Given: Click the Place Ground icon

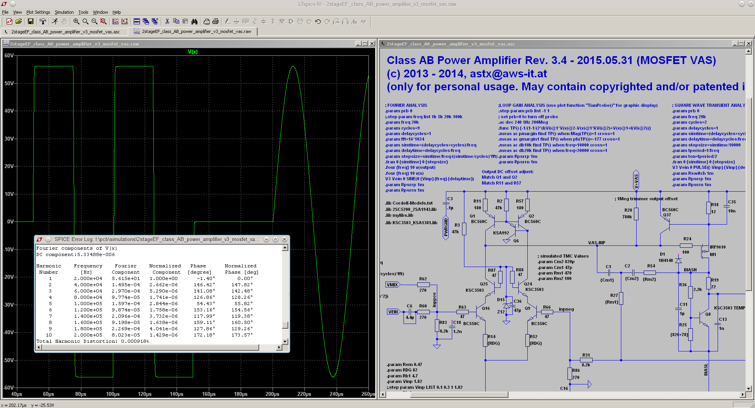Looking at the screenshot, I should pyautogui.click(x=237, y=22).
